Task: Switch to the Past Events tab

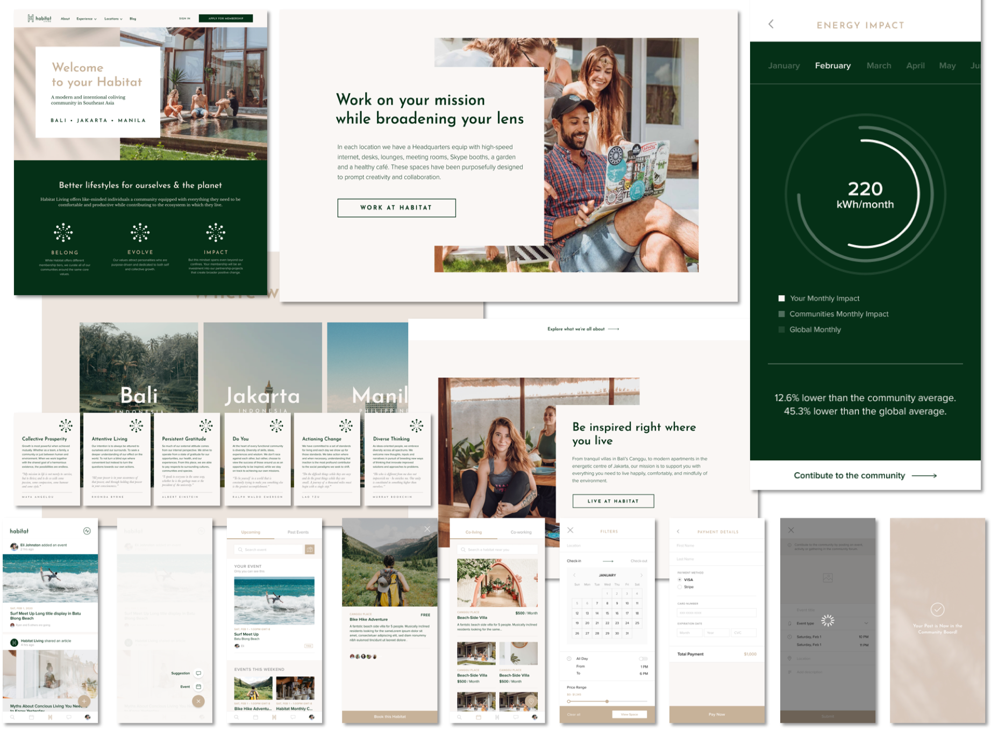Action: click(x=298, y=532)
